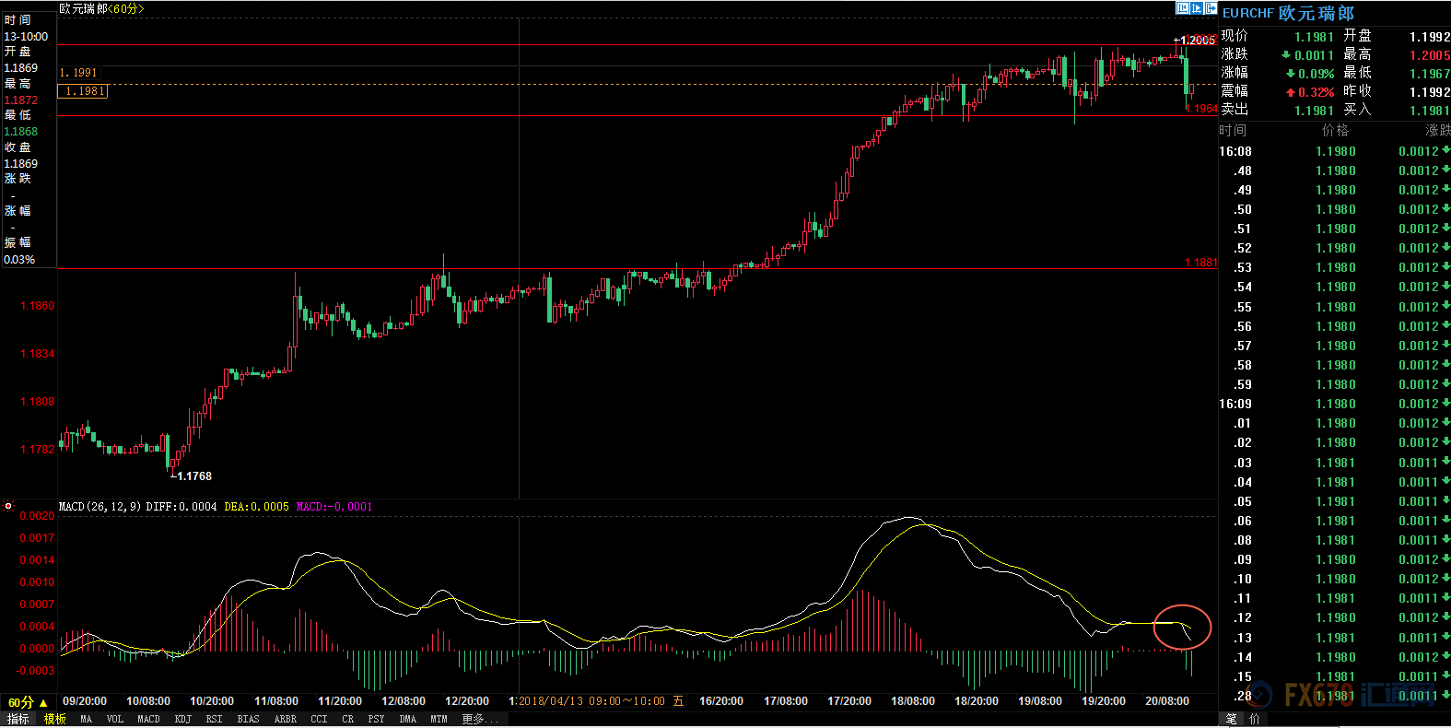1451x728 pixels.
Task: Switch indicator to MTM
Action: tap(439, 719)
